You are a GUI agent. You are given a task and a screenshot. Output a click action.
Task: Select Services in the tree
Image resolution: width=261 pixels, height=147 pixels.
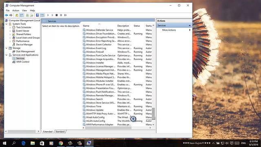coord(20,58)
